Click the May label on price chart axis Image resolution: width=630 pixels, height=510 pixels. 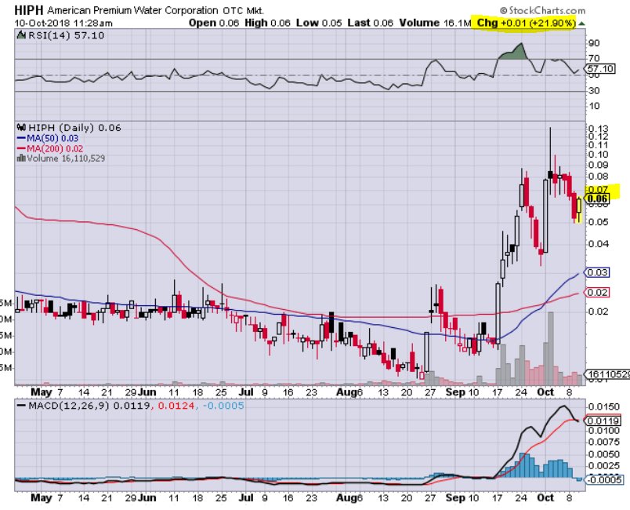(x=41, y=392)
